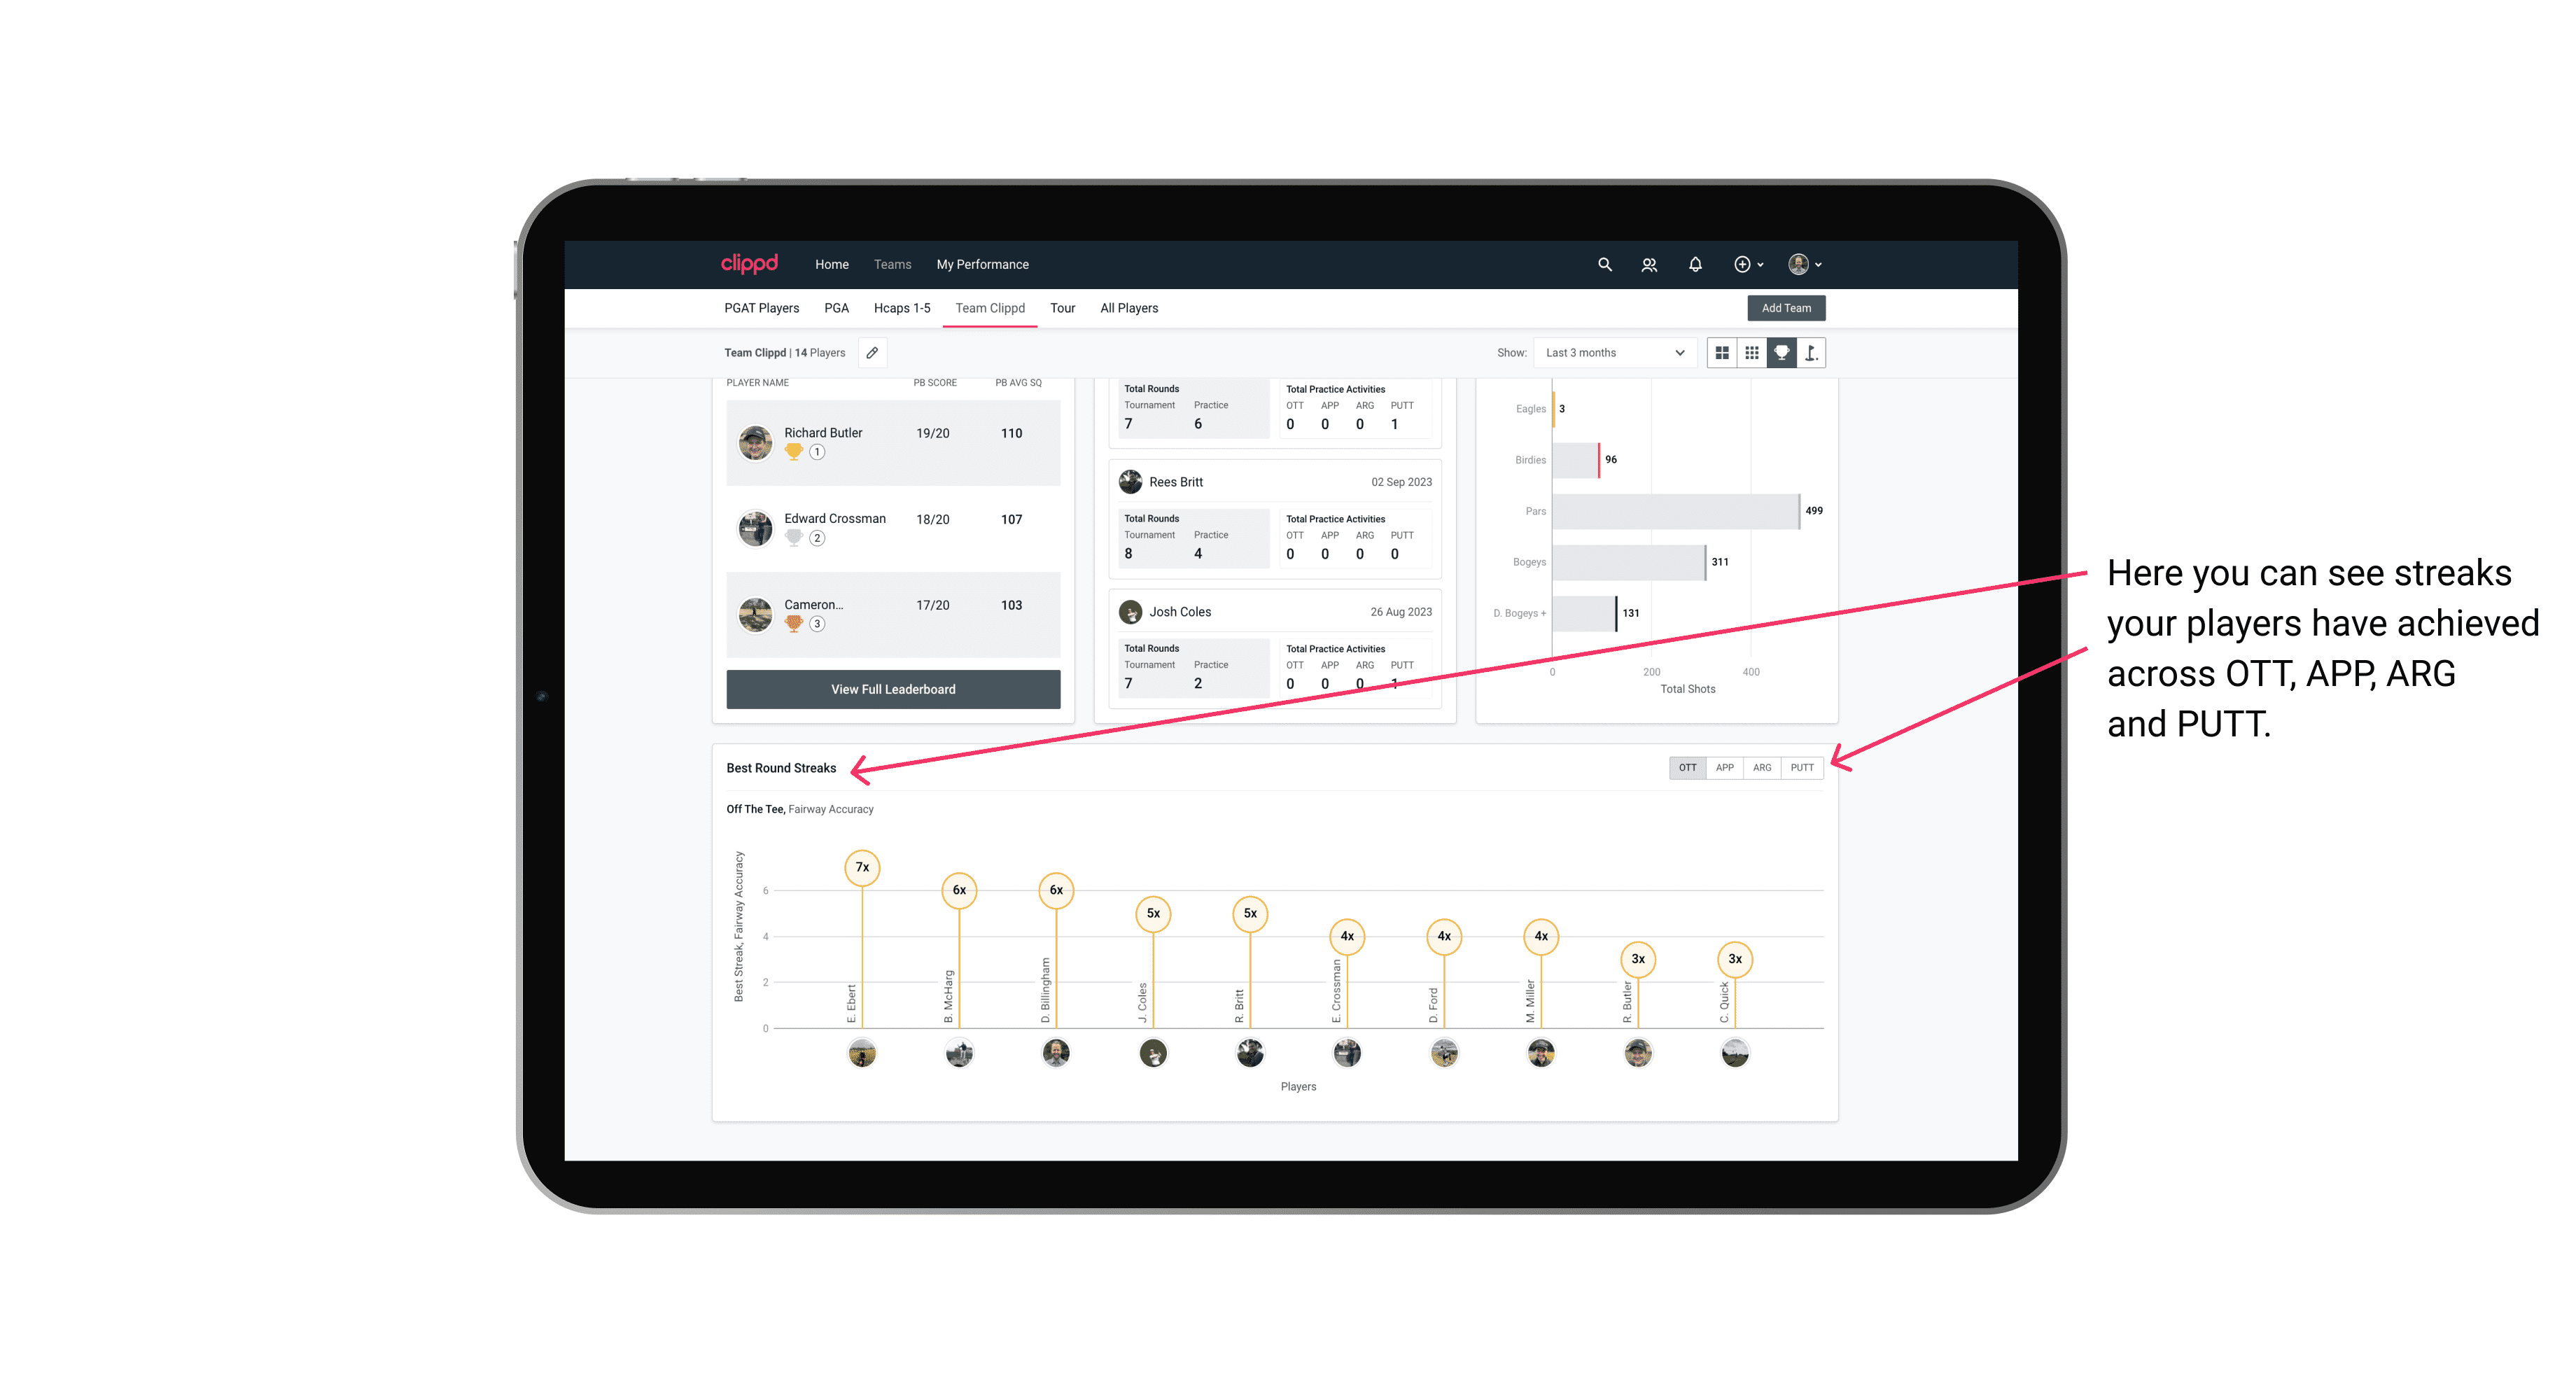Click on E. Ebert player bar in streak chart
This screenshot has width=2576, height=1386.
point(862,956)
